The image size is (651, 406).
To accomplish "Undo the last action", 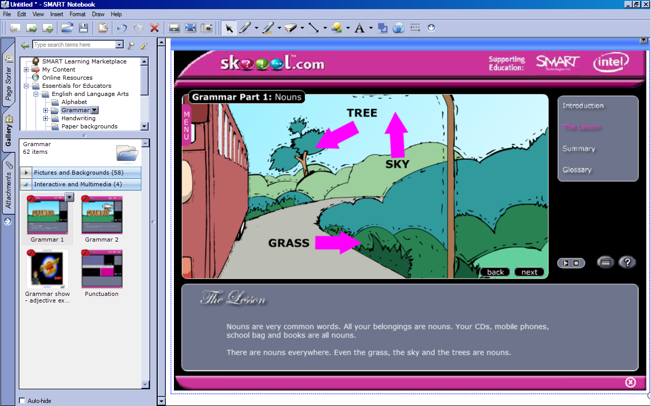I will point(122,28).
